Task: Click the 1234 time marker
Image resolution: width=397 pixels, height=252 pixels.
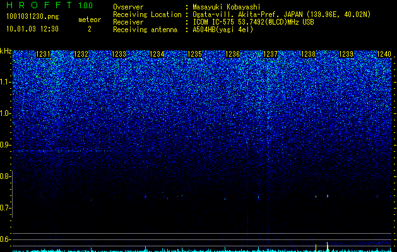Action: [x=157, y=54]
